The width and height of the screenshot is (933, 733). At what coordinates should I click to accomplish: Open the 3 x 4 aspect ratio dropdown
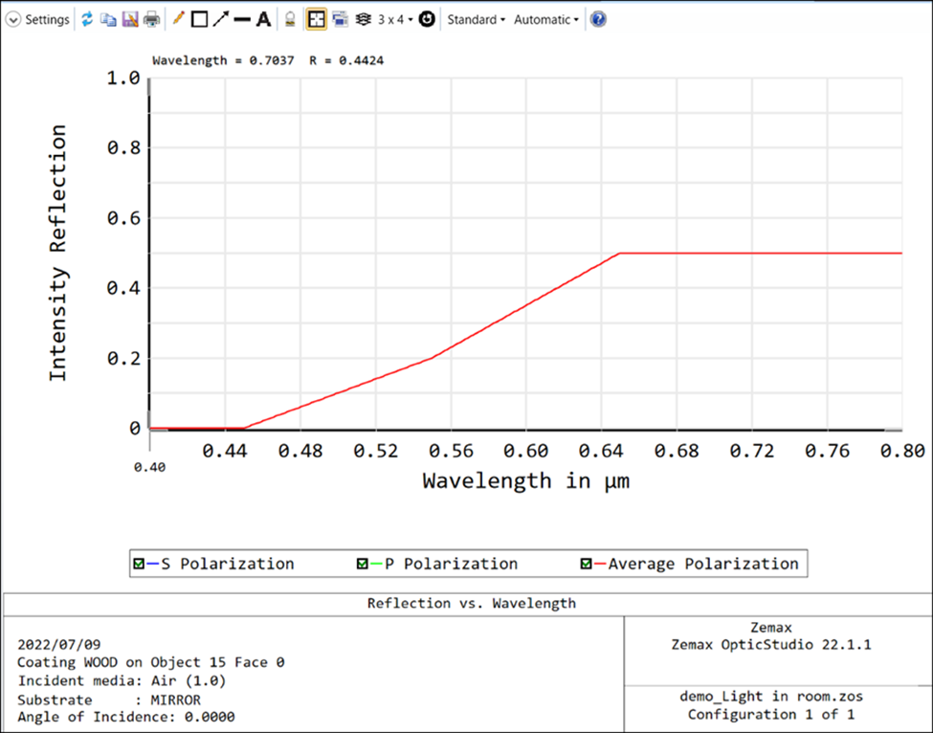coord(395,20)
